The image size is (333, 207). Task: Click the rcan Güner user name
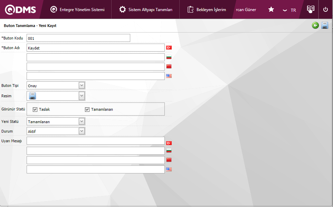246,10
